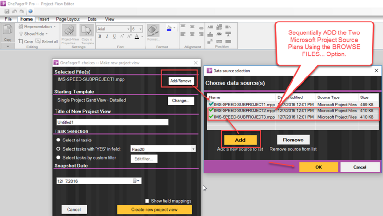Image resolution: width=383 pixels, height=216 pixels.
Task: Select the Crop tool
Action: (x=26, y=42)
